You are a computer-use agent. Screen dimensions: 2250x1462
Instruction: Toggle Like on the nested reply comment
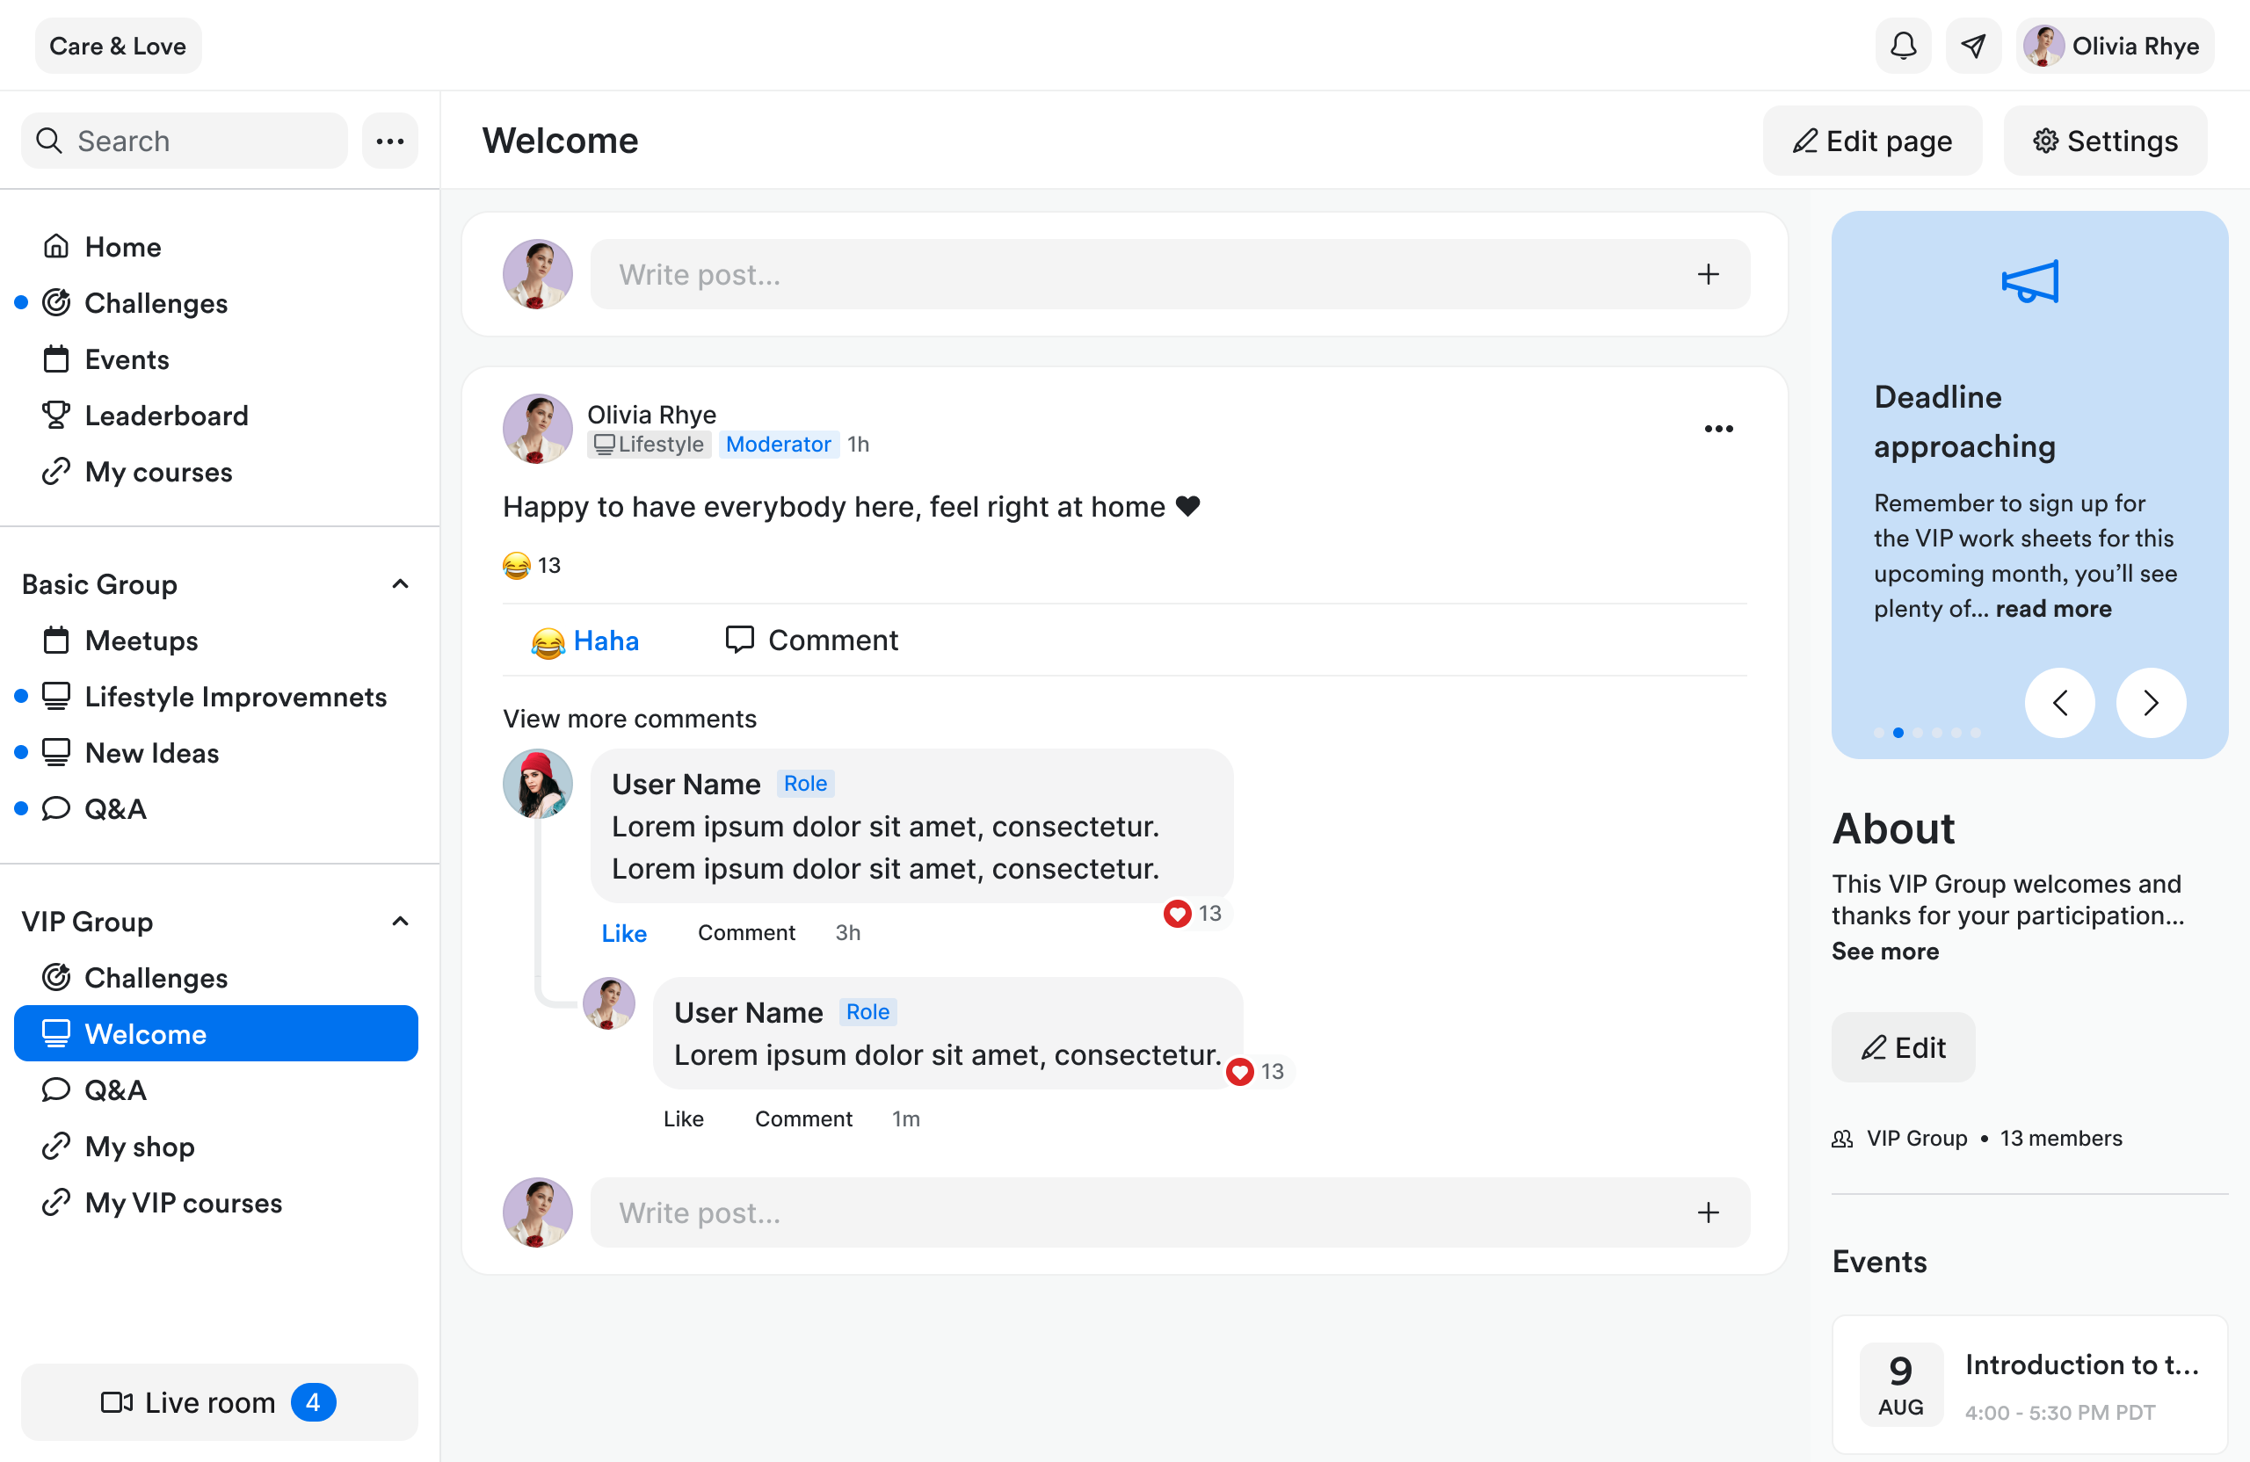click(x=683, y=1118)
